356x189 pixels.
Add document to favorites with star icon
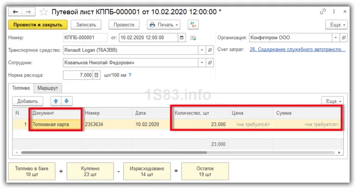click(x=44, y=11)
